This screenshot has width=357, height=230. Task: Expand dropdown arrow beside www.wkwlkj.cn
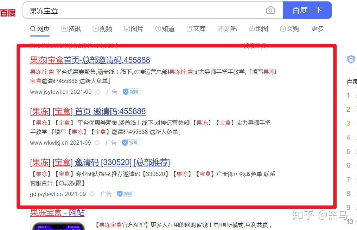click(97, 143)
